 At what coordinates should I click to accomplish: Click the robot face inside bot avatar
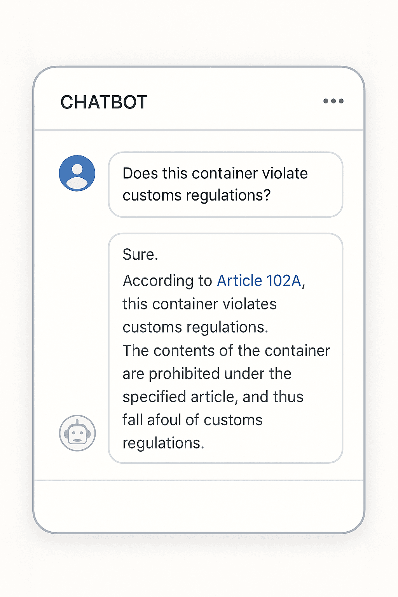pos(77,434)
